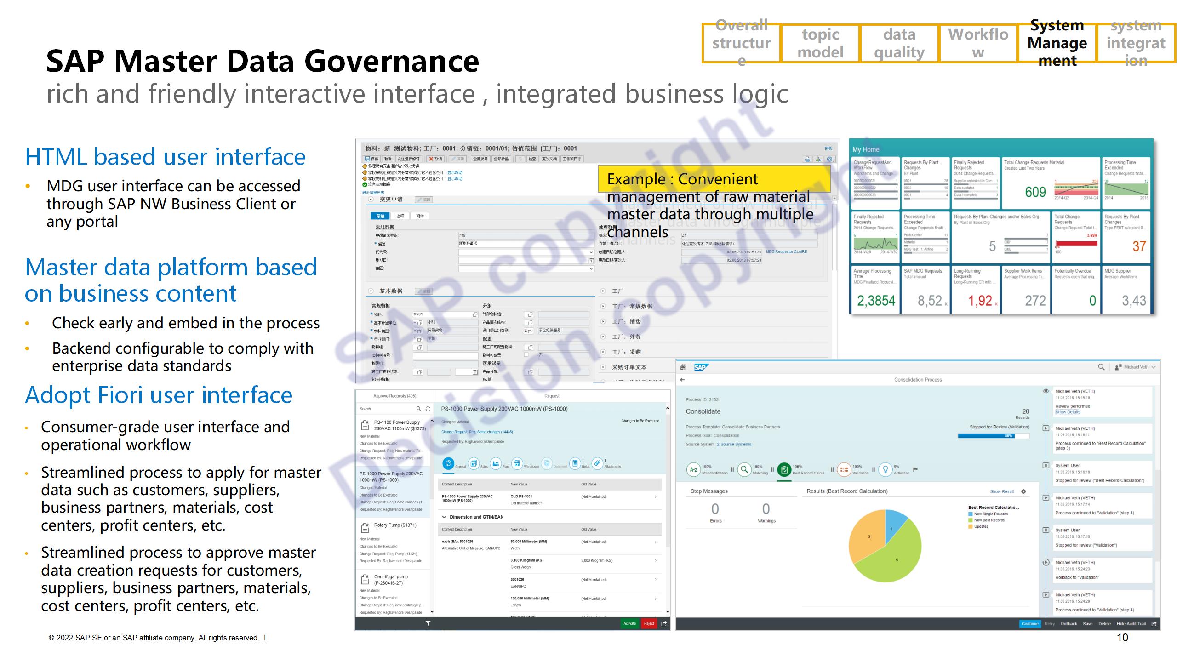Click the red Reject button

click(x=649, y=624)
